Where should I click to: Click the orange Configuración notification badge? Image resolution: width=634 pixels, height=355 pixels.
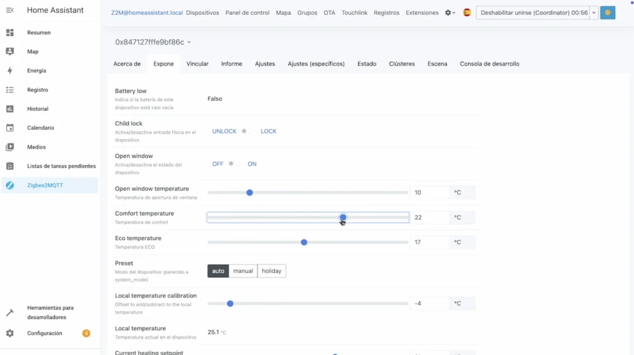[x=86, y=333]
